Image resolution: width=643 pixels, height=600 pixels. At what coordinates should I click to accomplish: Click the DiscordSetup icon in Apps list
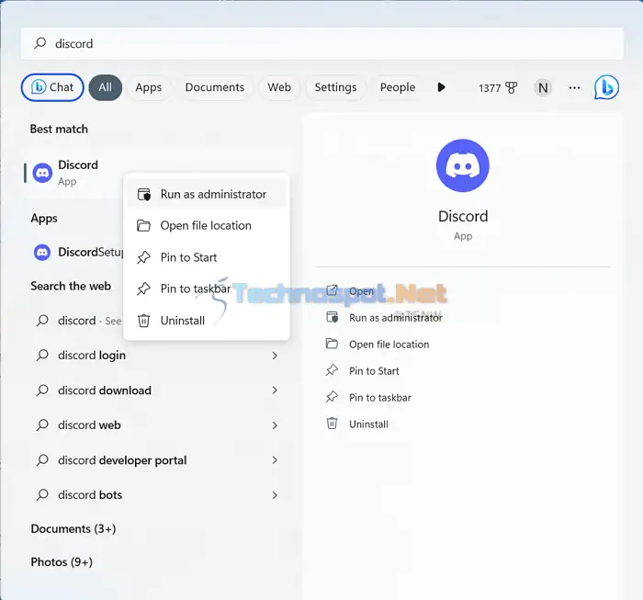(42, 253)
